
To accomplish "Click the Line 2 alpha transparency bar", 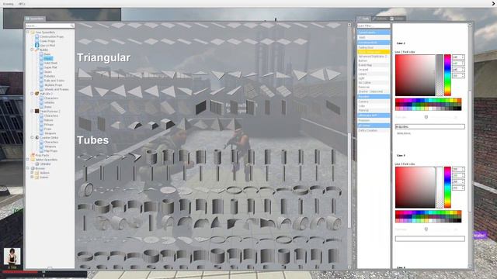I will (x=440, y=75).
